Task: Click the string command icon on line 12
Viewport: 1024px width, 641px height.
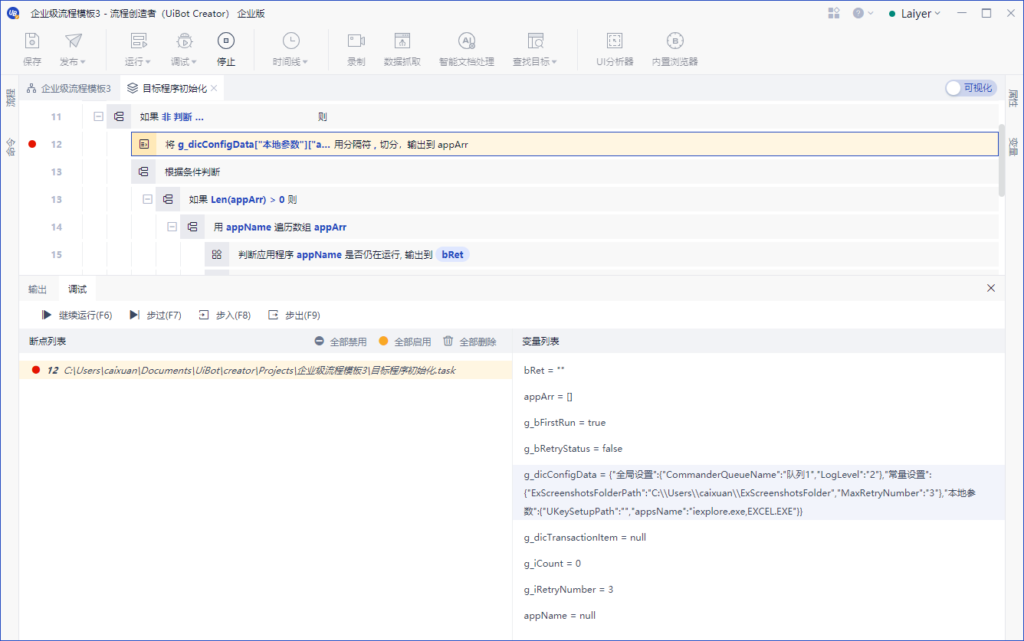Action: [x=143, y=144]
